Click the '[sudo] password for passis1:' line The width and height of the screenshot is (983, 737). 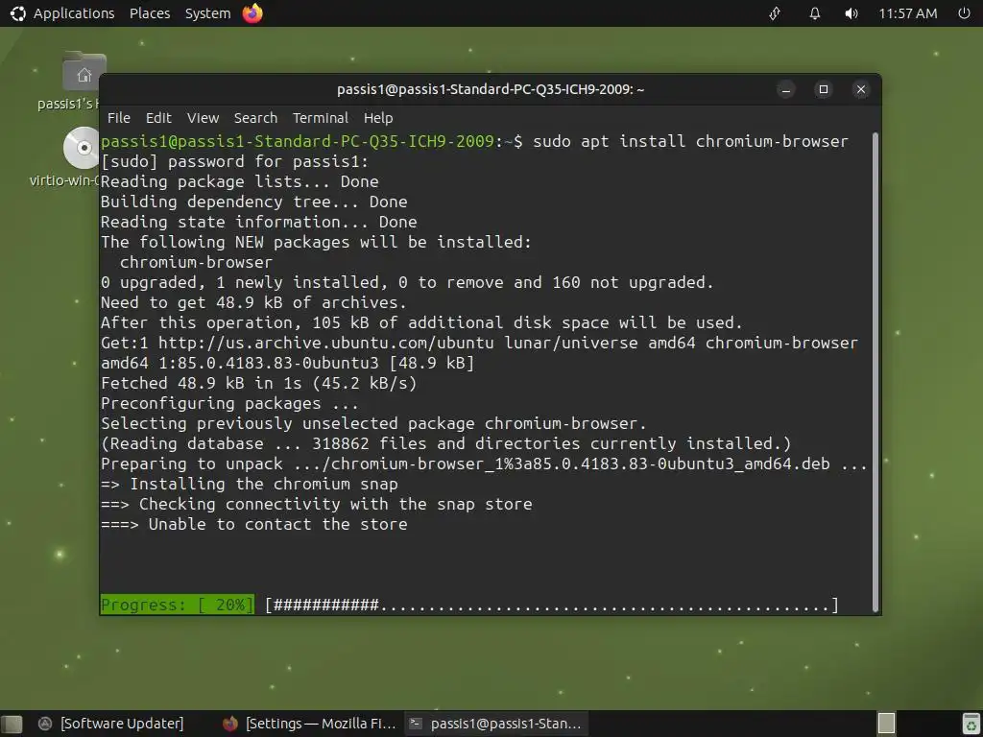click(235, 161)
